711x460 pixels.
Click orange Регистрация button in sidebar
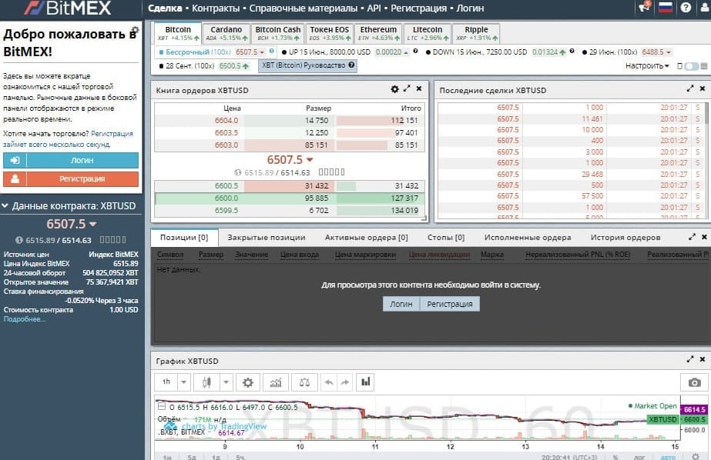(x=71, y=178)
